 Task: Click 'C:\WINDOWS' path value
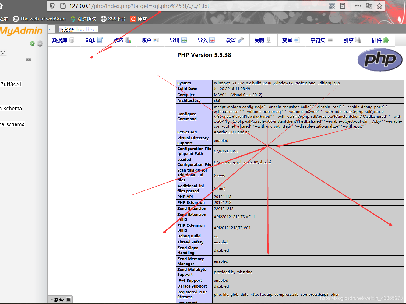(x=226, y=151)
